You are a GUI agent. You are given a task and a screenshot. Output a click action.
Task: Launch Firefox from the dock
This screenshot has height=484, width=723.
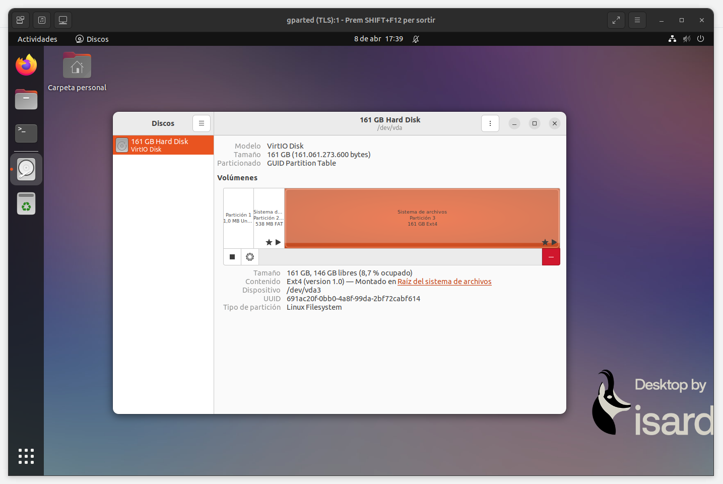[x=26, y=65]
